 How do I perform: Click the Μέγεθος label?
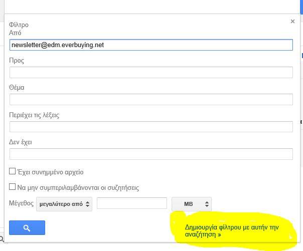[21, 204]
